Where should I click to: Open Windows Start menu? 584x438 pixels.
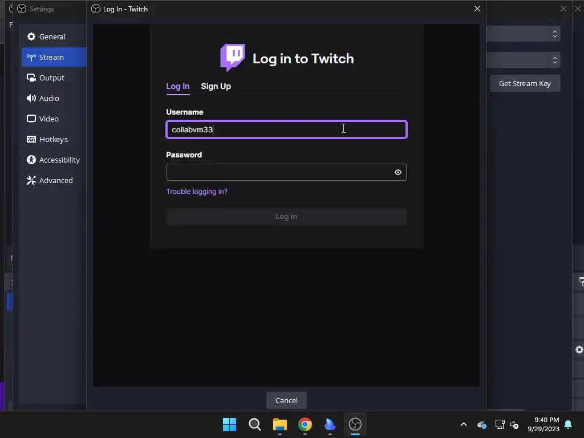click(x=229, y=424)
